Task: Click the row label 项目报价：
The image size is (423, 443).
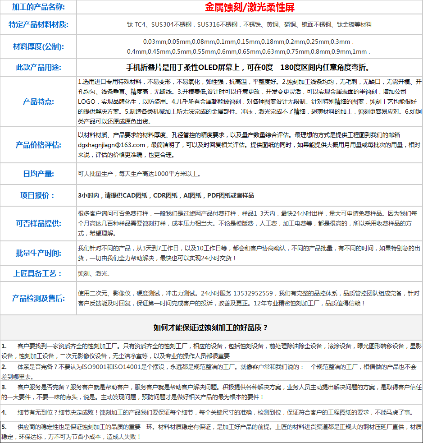Action: click(37, 195)
